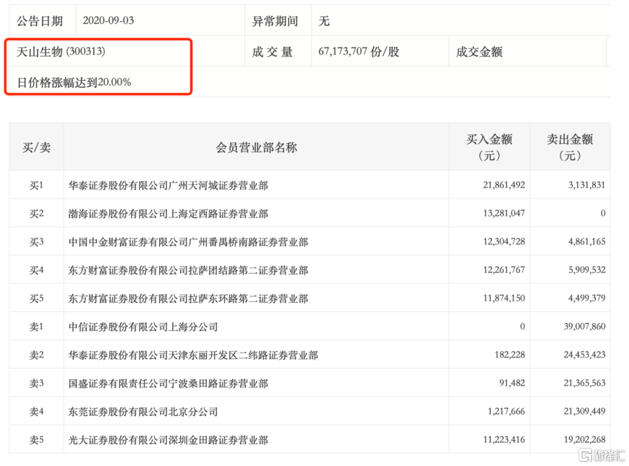629x466 pixels.
Task: Select buy amount 11,223,416
Action: (504, 440)
